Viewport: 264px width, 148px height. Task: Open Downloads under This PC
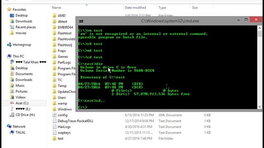pos(24,80)
